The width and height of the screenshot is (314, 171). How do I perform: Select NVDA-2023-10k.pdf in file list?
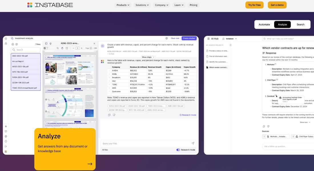click(x=26, y=77)
